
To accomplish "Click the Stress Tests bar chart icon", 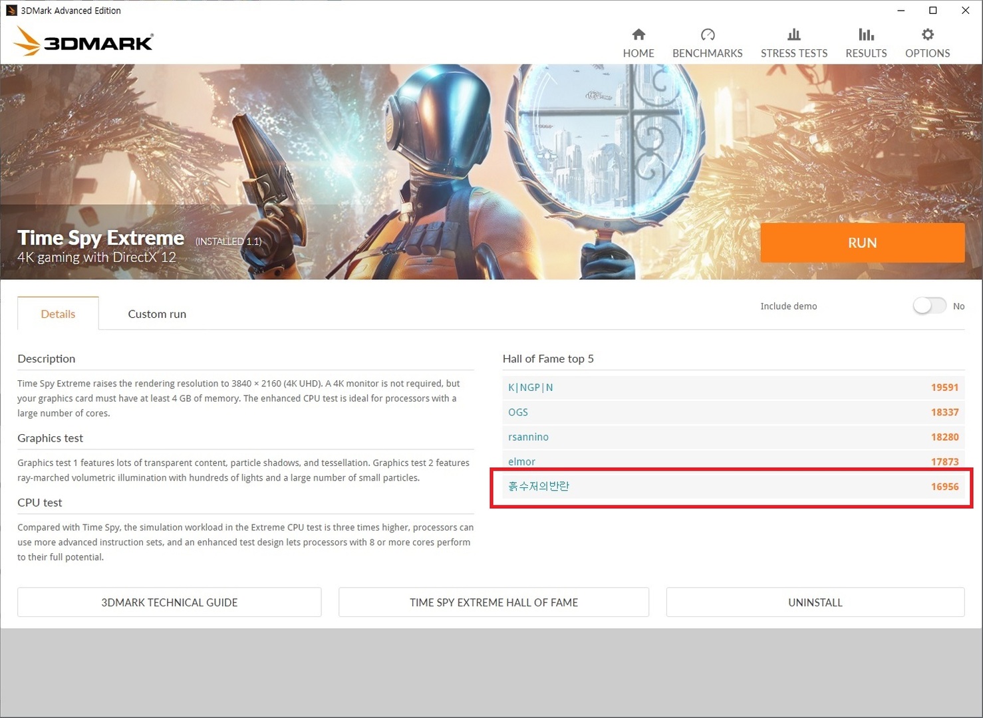I will (x=794, y=34).
